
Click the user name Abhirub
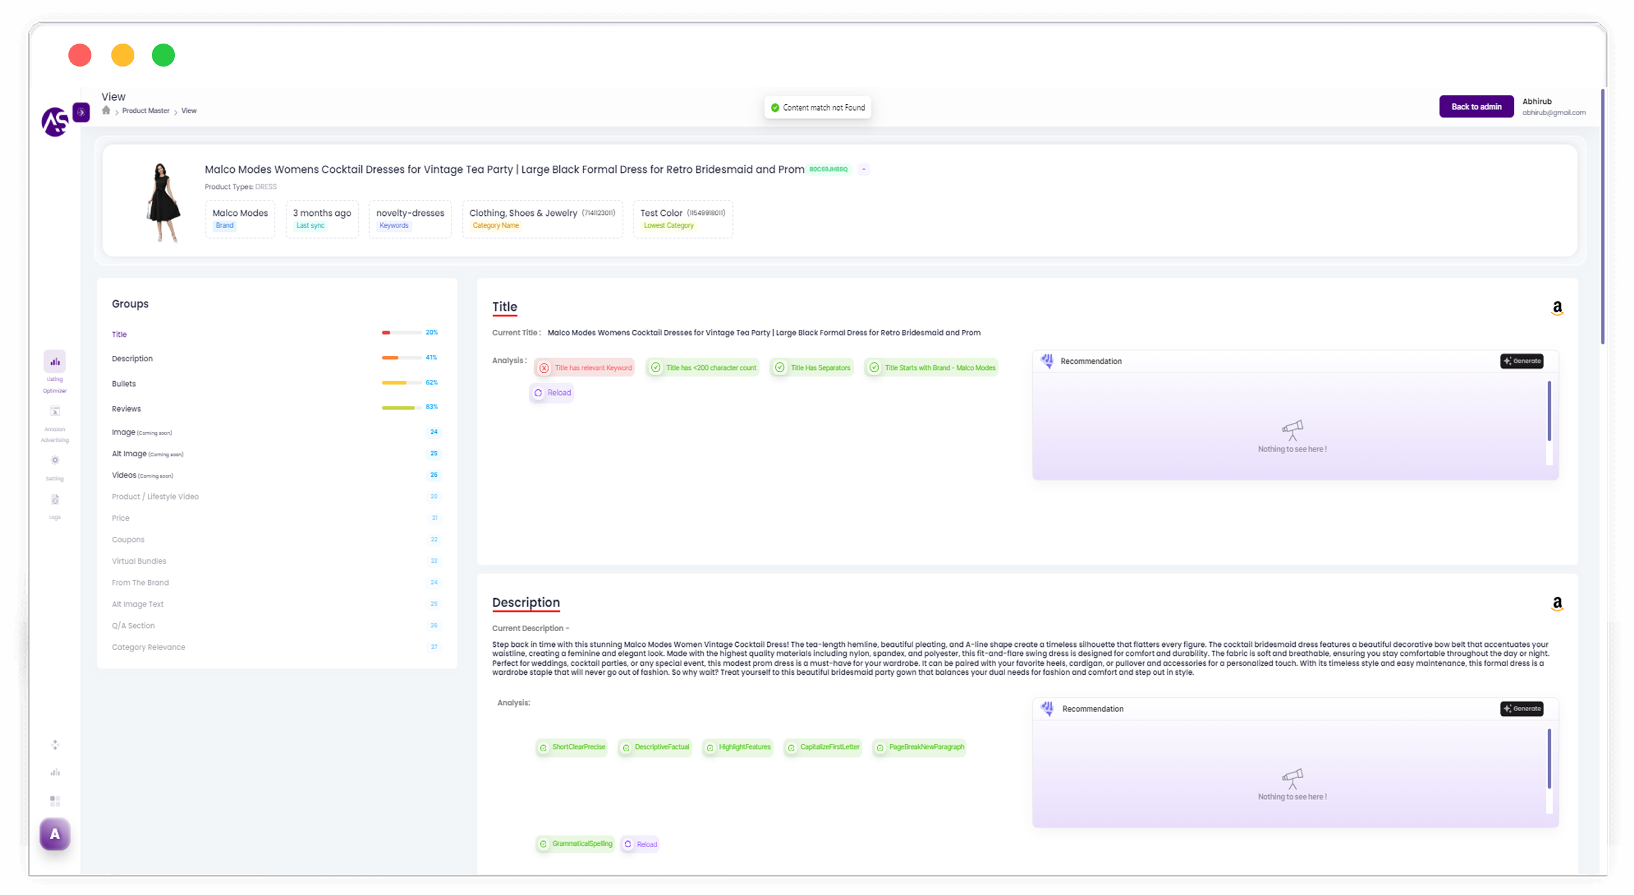click(1537, 102)
